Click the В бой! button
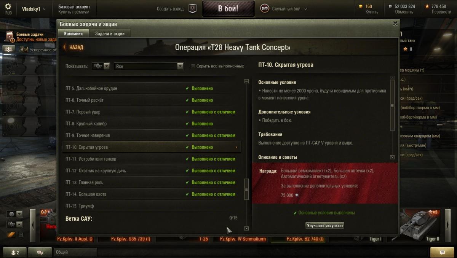Screen dimensions: 457x258 tap(228, 9)
